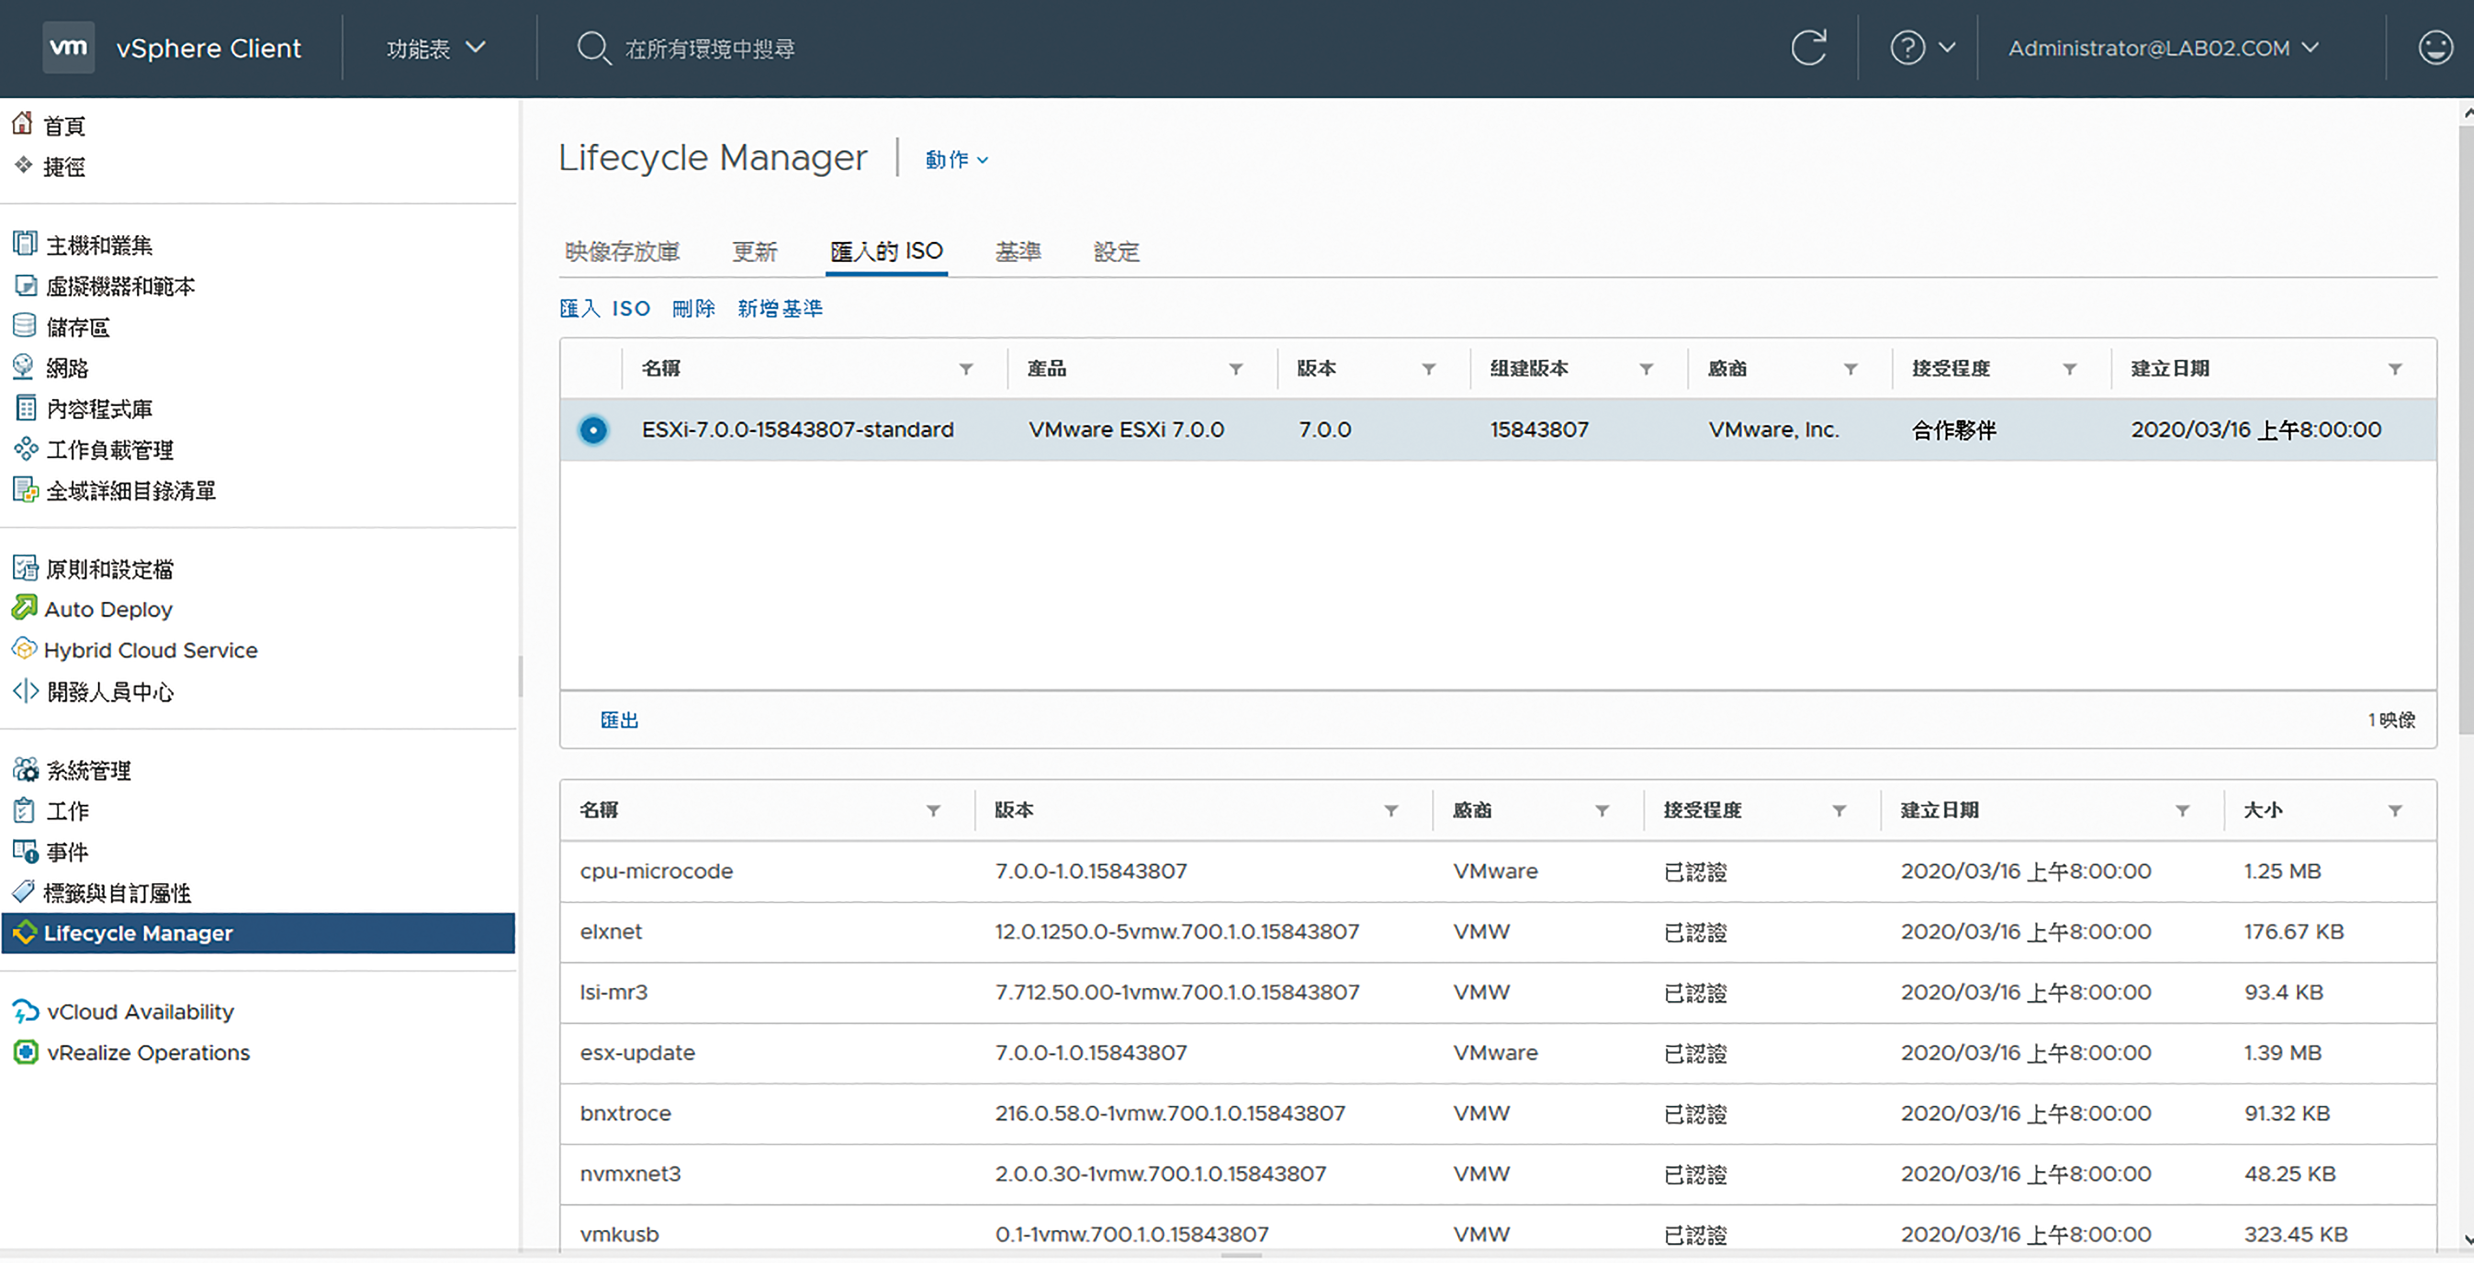Click the Events (事件) icon

[25, 852]
